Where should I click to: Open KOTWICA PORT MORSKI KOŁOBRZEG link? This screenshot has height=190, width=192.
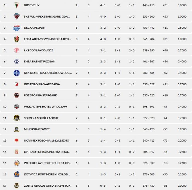click(47, 174)
